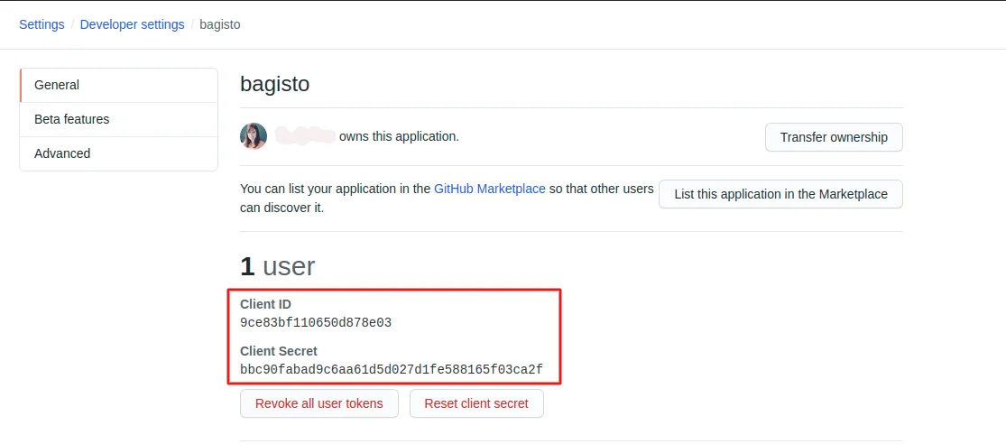This screenshot has height=444, width=1006.
Task: Click the Client ID value text
Action: pyautogui.click(x=316, y=322)
